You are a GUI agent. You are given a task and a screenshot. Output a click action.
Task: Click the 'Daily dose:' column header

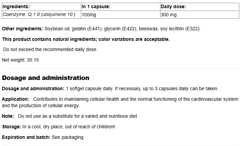pyautogui.click(x=173, y=6)
